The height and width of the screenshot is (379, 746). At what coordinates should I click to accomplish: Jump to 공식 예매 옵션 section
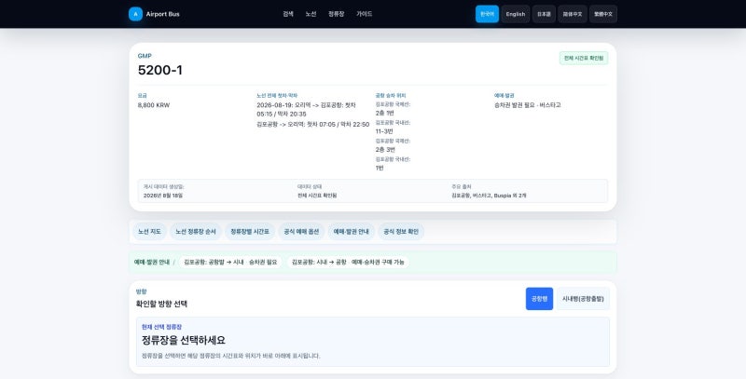(x=301, y=232)
